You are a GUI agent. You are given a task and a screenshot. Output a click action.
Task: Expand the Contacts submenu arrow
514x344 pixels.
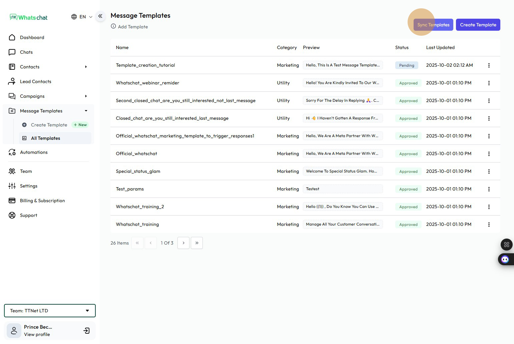tap(86, 67)
